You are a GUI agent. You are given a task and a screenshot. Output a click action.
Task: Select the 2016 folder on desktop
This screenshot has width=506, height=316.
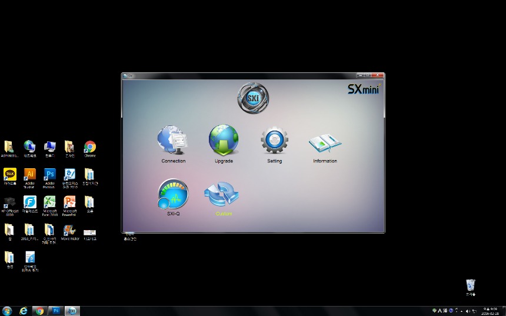[29, 232]
